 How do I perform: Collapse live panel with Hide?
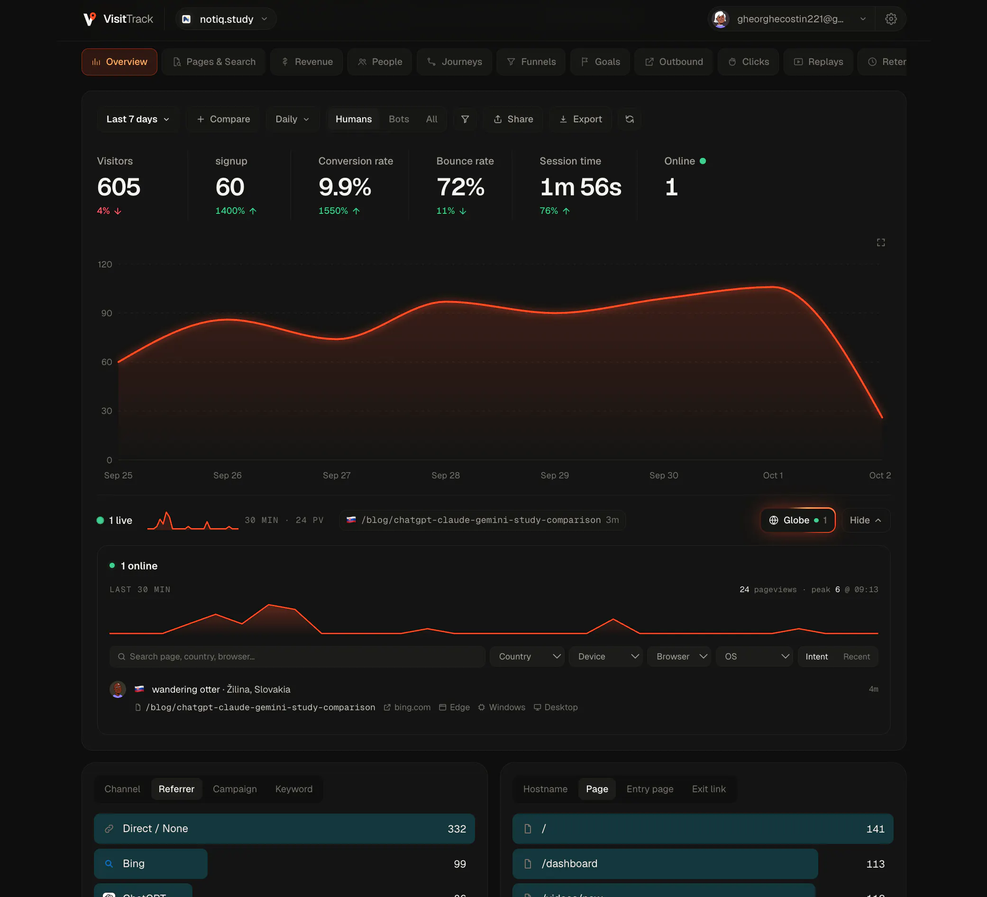(866, 520)
